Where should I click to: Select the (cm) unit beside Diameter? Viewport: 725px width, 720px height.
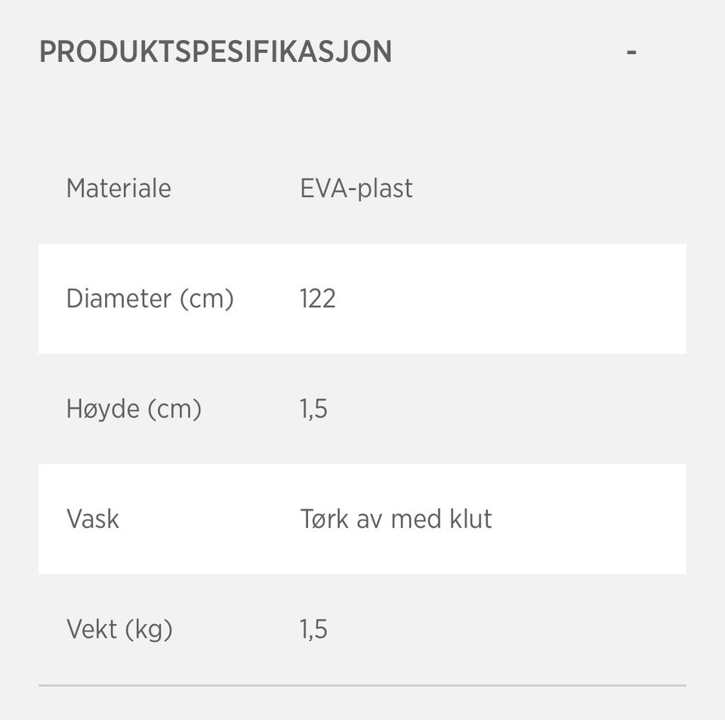[x=206, y=299]
